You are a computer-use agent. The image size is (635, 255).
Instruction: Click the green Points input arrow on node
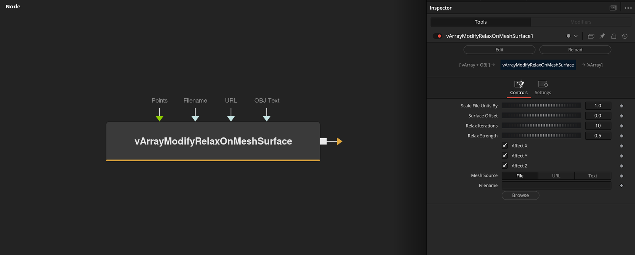point(160,118)
